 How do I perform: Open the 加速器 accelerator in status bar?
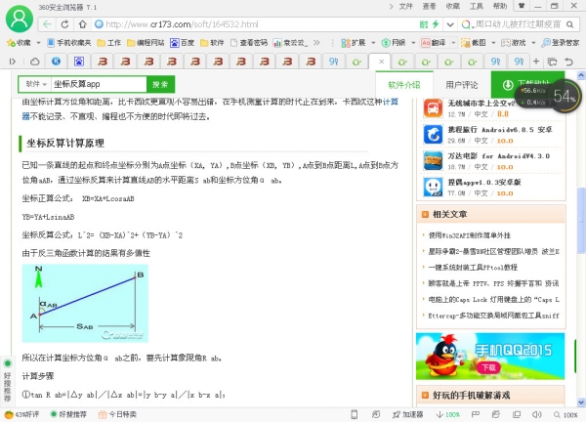(407, 414)
